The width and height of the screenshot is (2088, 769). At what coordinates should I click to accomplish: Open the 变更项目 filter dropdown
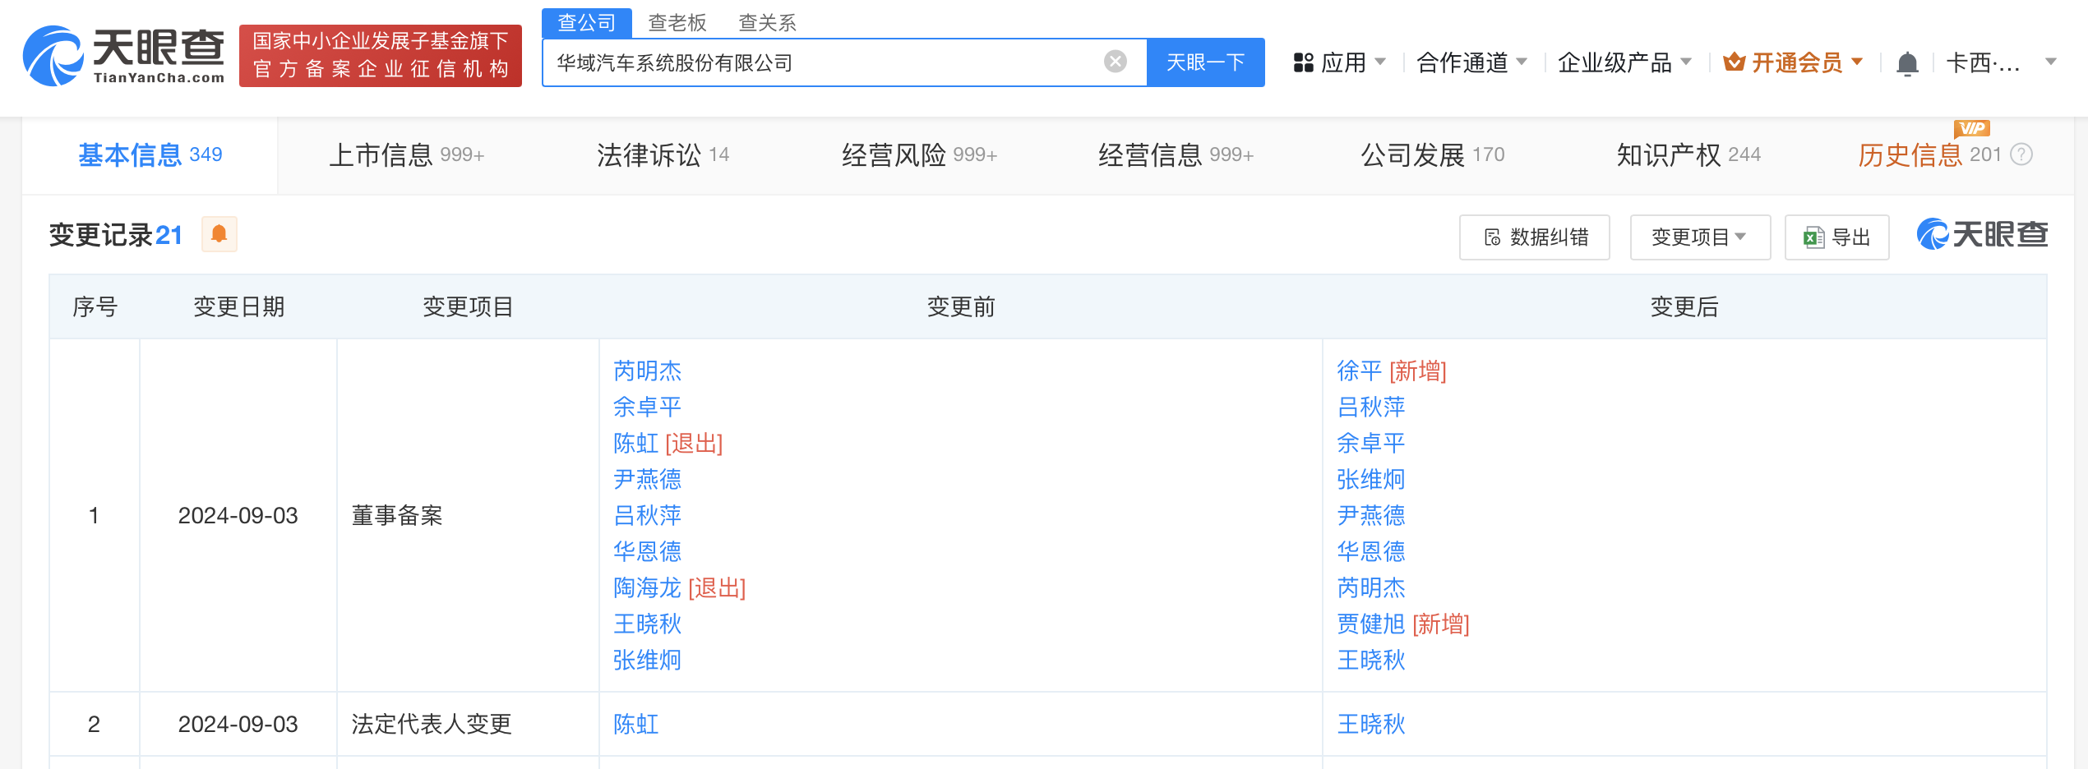1699,237
